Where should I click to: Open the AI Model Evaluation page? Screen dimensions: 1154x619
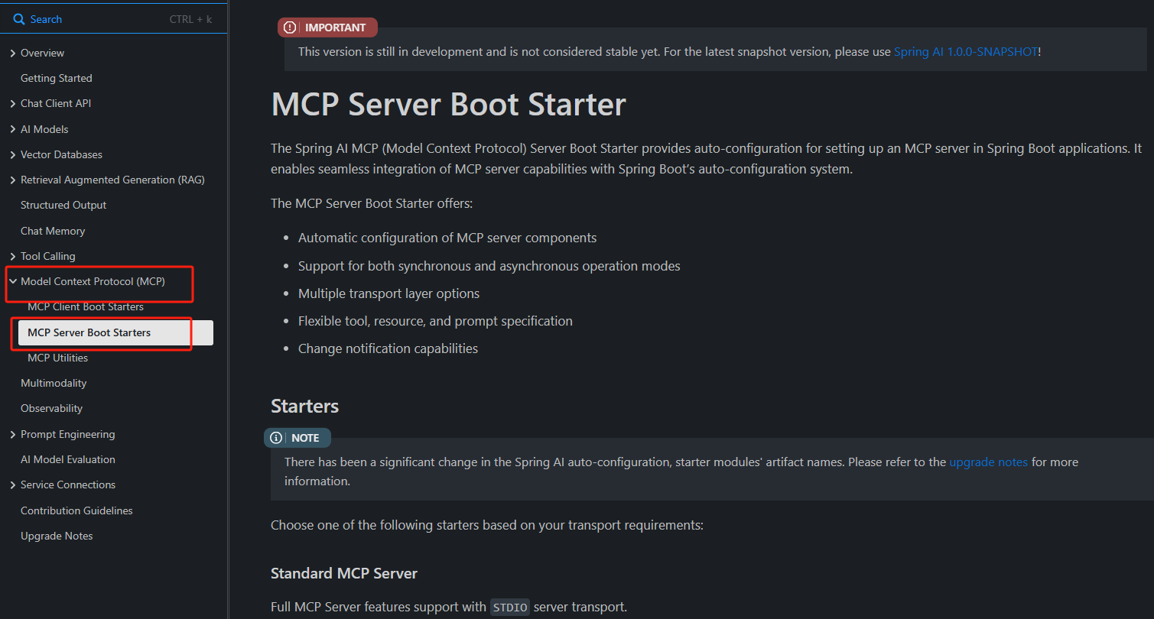(x=68, y=459)
